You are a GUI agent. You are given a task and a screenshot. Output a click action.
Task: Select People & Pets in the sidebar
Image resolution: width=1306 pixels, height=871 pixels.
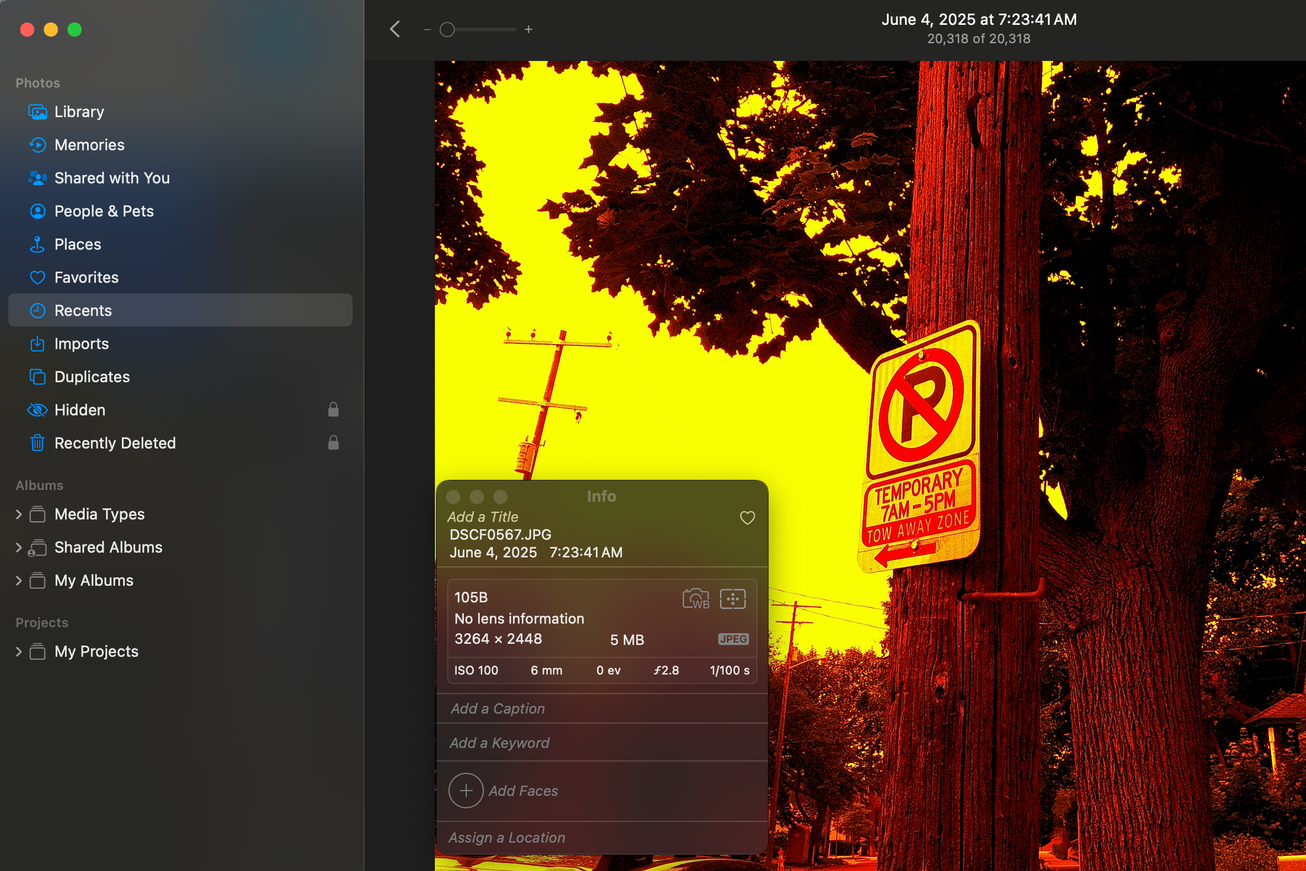(104, 211)
